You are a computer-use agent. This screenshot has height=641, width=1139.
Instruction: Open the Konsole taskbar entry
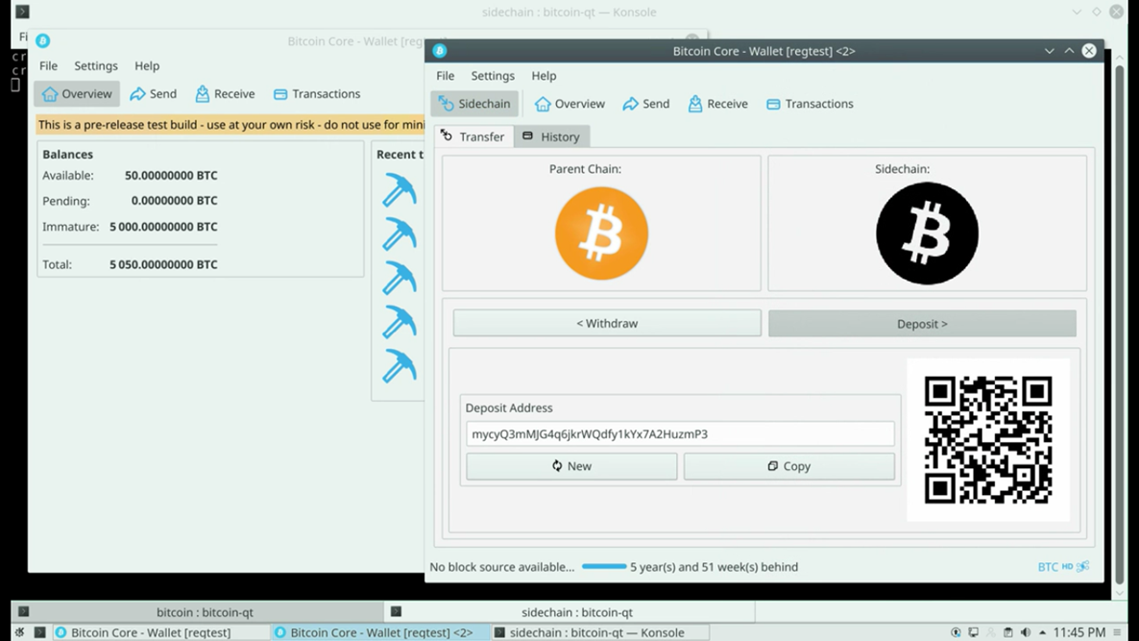point(600,632)
